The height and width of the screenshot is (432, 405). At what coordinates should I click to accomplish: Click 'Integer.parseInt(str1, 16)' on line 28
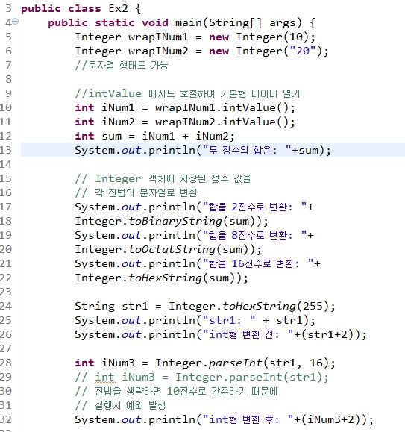242,363
